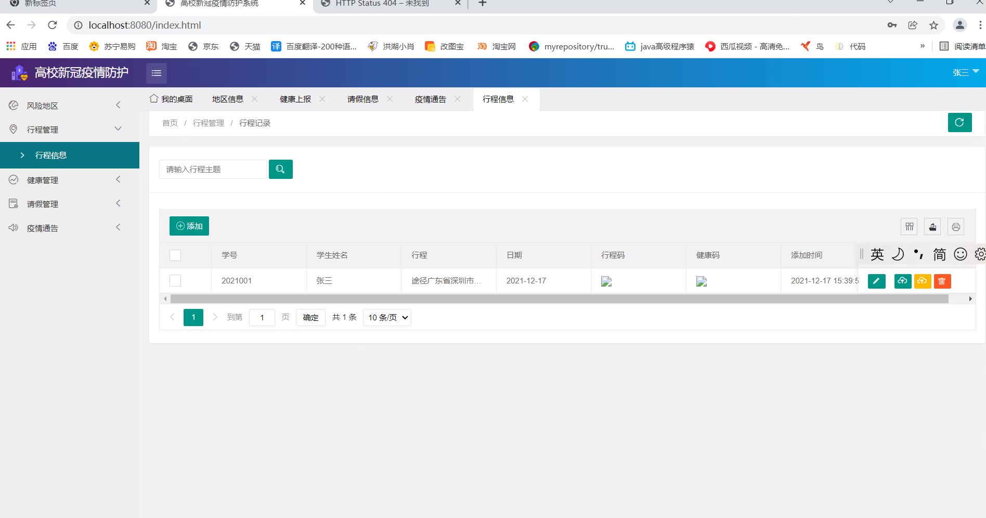Screen dimensions: 986x518
Task: Open the 应用 apps bookmark
Action: [21, 46]
